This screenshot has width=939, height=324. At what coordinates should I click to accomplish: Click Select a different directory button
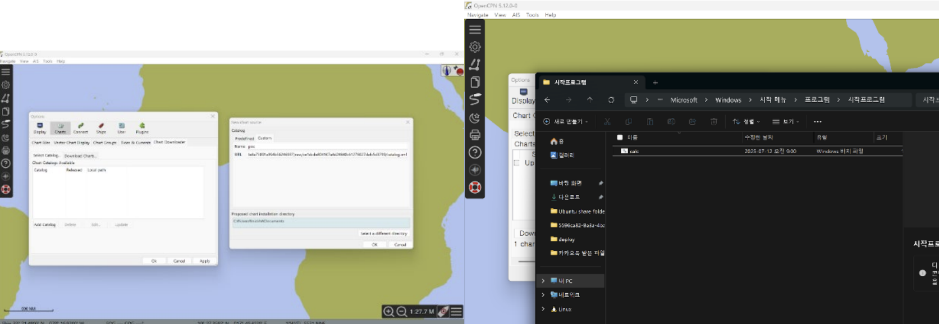(x=384, y=234)
